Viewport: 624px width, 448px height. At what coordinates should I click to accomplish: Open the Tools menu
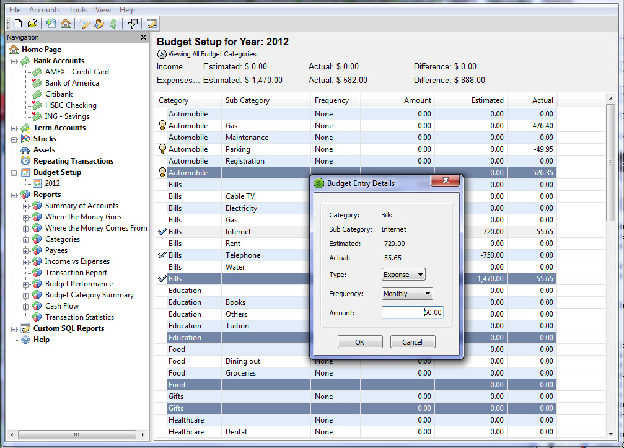[x=77, y=9]
